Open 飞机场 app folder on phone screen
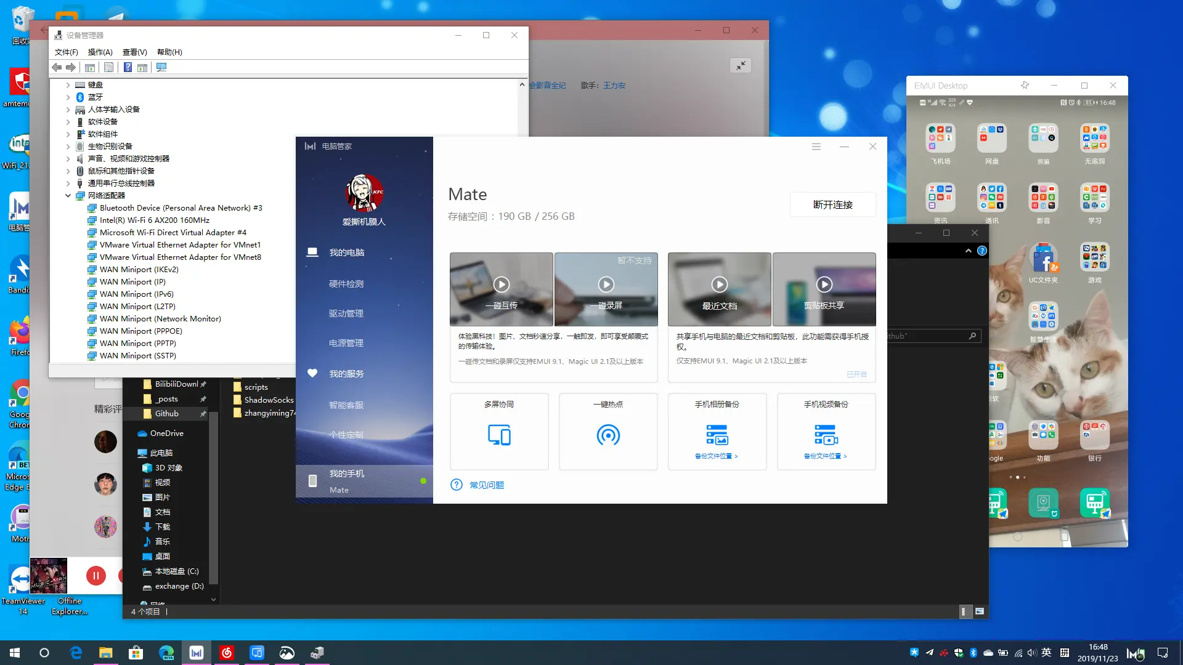The image size is (1183, 665). (940, 138)
